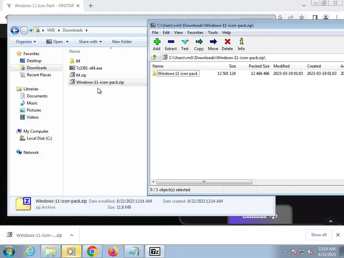Click the Explorer Forward button
The image size is (344, 258).
[24, 30]
